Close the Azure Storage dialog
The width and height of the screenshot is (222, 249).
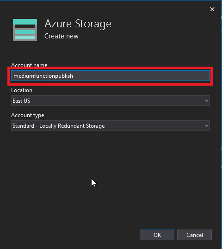click(212, 9)
